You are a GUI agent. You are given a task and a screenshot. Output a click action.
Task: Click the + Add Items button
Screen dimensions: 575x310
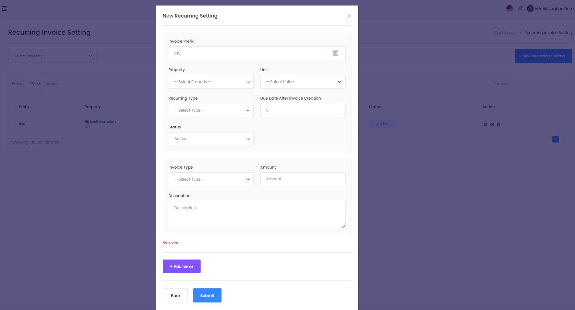(181, 266)
